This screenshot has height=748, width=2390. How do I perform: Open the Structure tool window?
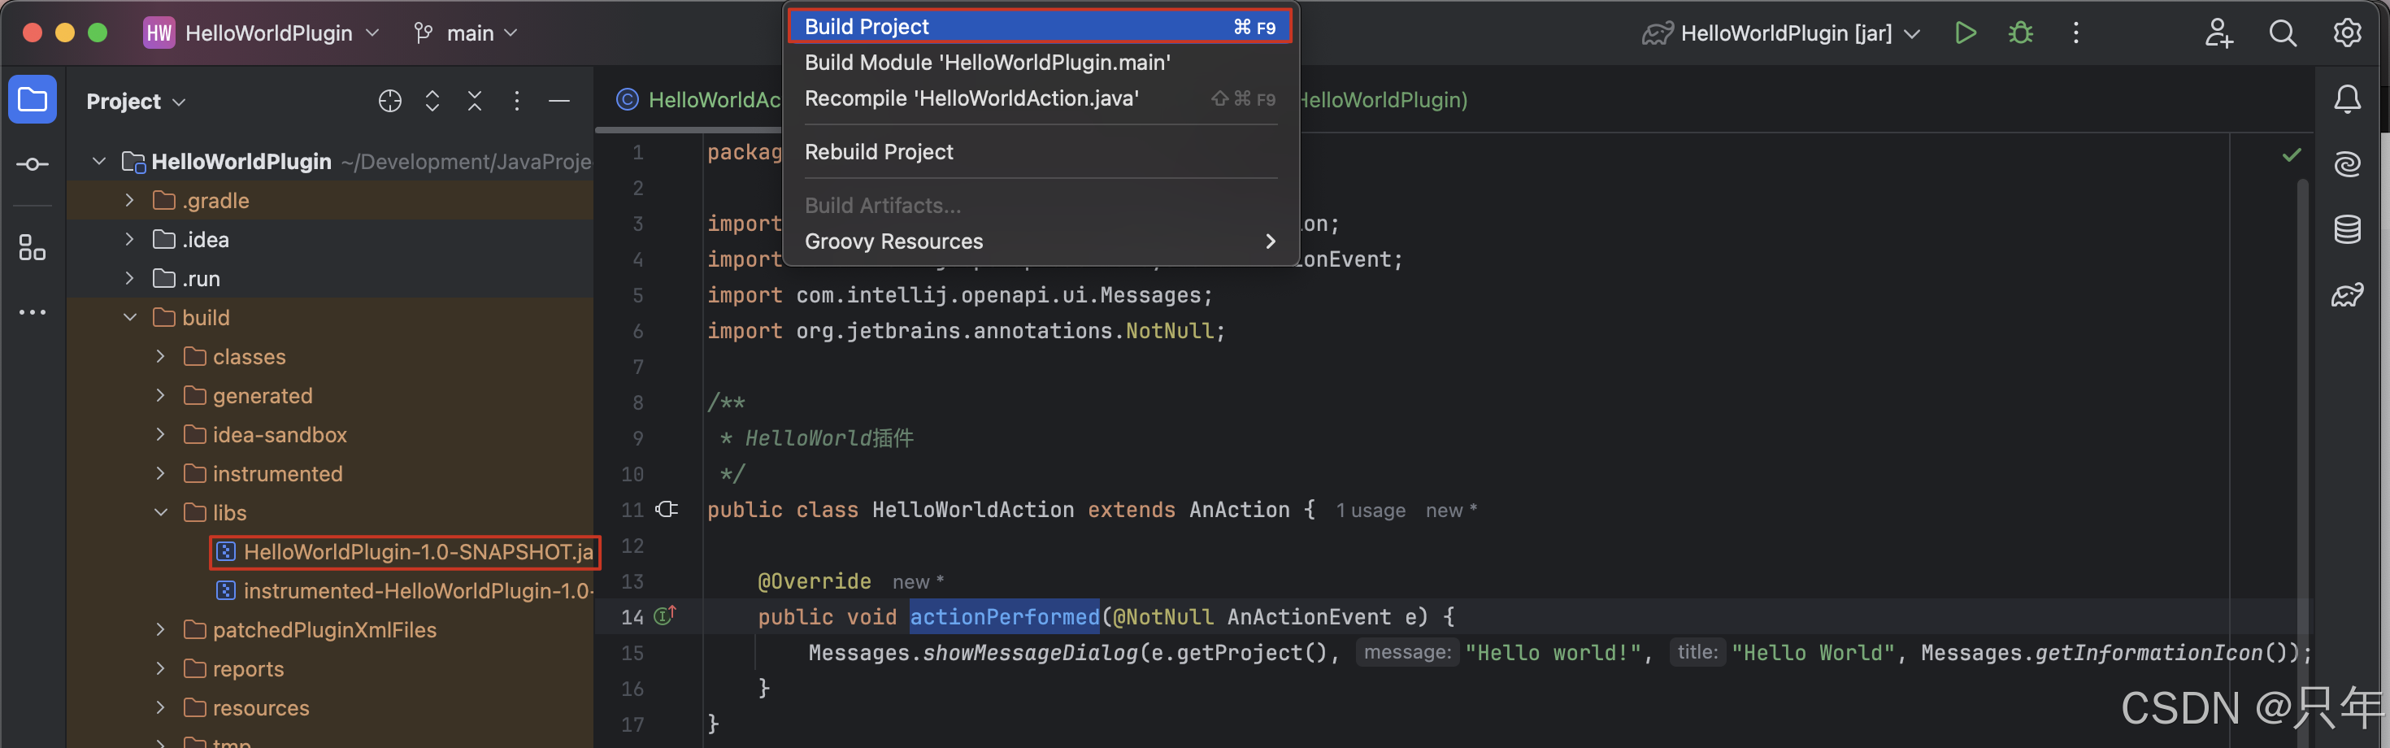[x=33, y=247]
